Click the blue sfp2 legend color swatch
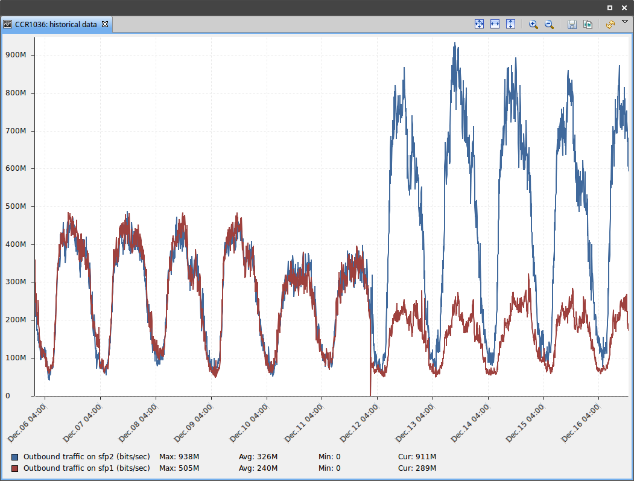Screen dimensions: 634x481 click(15, 457)
